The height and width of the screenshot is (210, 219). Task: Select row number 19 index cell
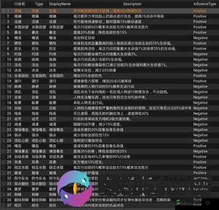tap(9, 108)
